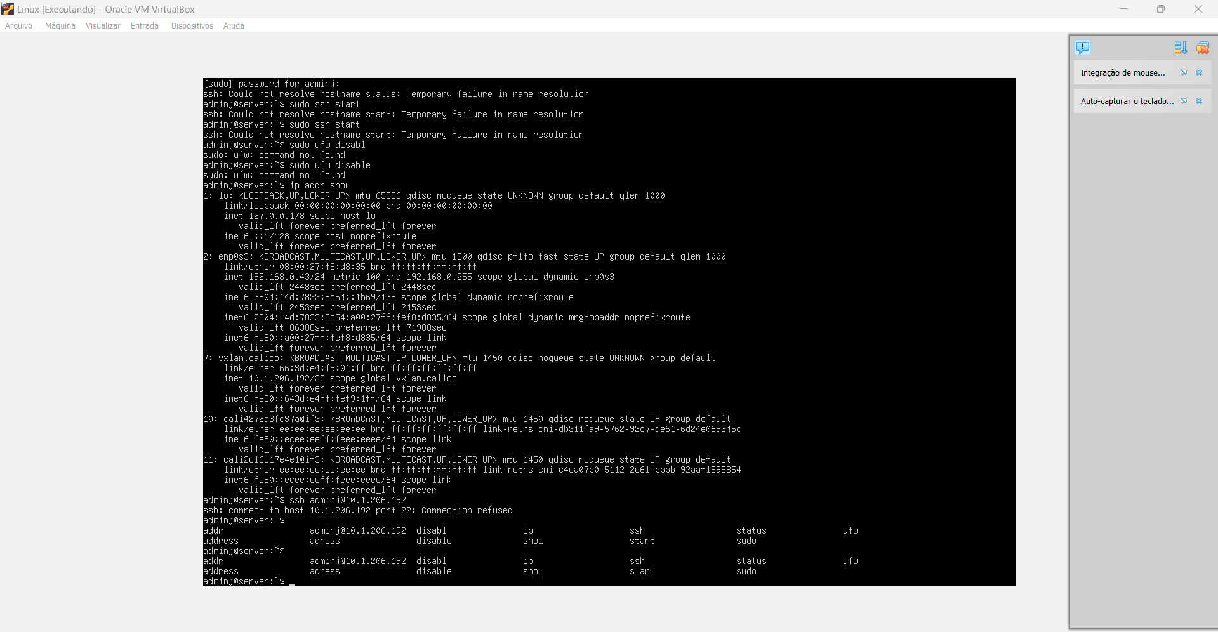Click the 'Connection refused' error line
The image size is (1218, 632).
click(x=358, y=510)
